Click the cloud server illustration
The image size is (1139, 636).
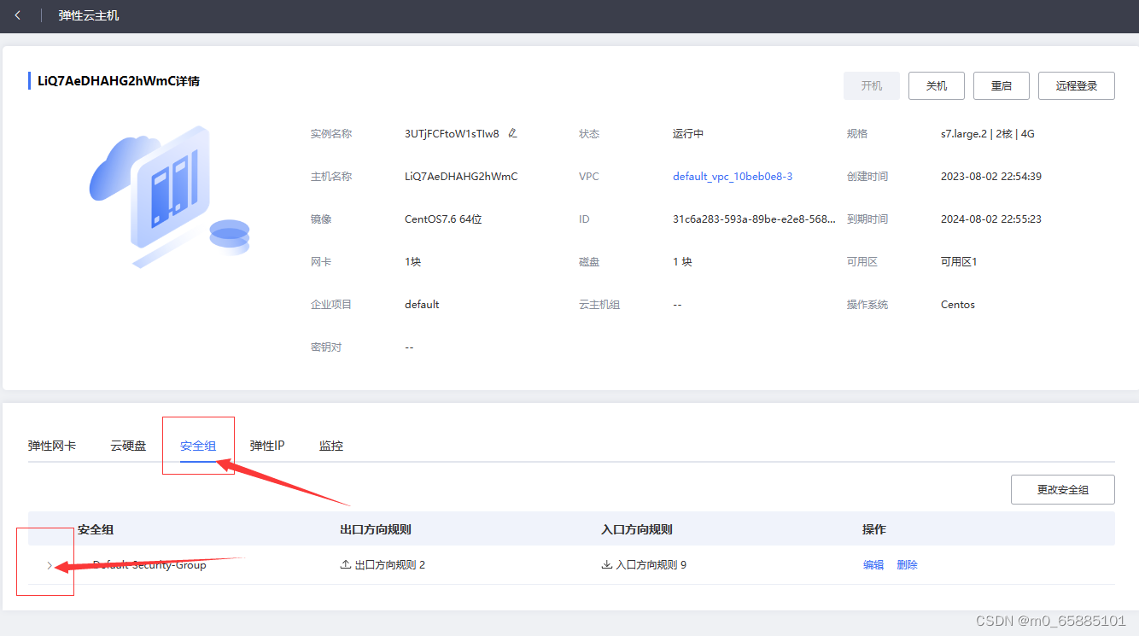coord(169,196)
